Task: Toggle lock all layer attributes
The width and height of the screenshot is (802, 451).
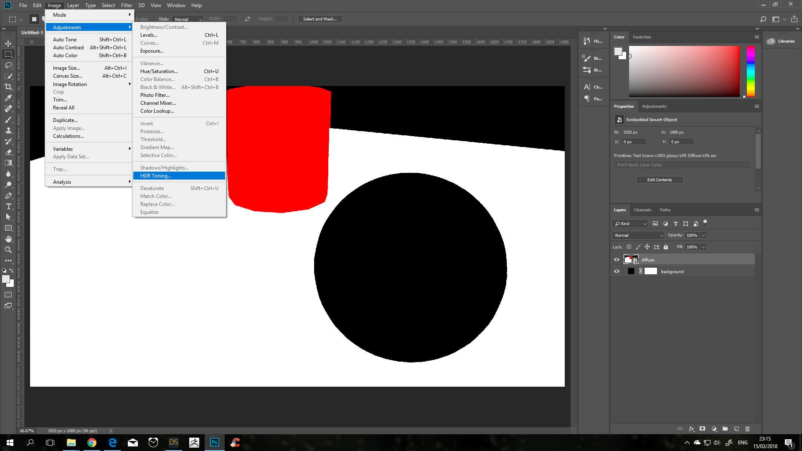Action: pos(666,247)
